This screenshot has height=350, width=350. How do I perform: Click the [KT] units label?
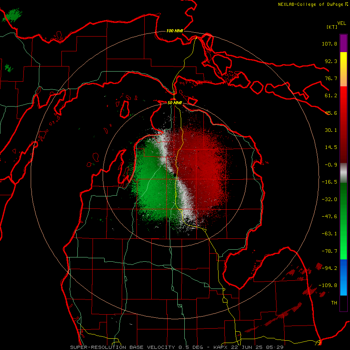tap(332, 27)
